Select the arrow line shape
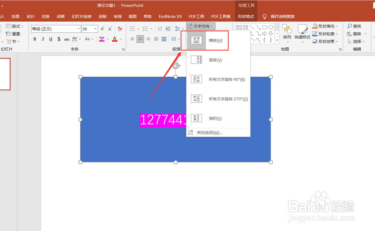 tap(258, 27)
